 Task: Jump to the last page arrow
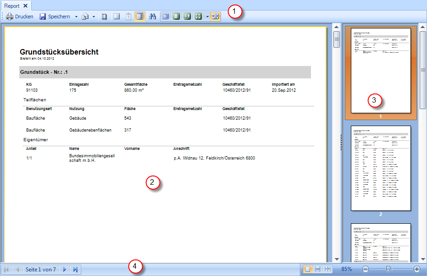pos(75,270)
